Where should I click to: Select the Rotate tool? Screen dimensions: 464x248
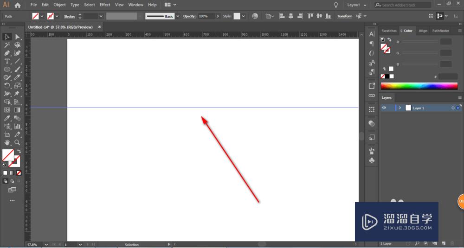tap(7, 86)
